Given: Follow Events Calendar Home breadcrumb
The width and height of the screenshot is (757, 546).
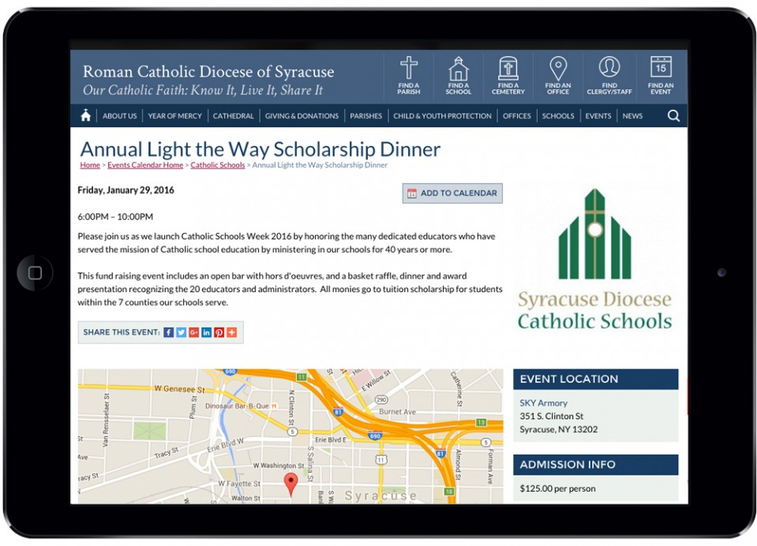Looking at the screenshot, I should (x=145, y=165).
